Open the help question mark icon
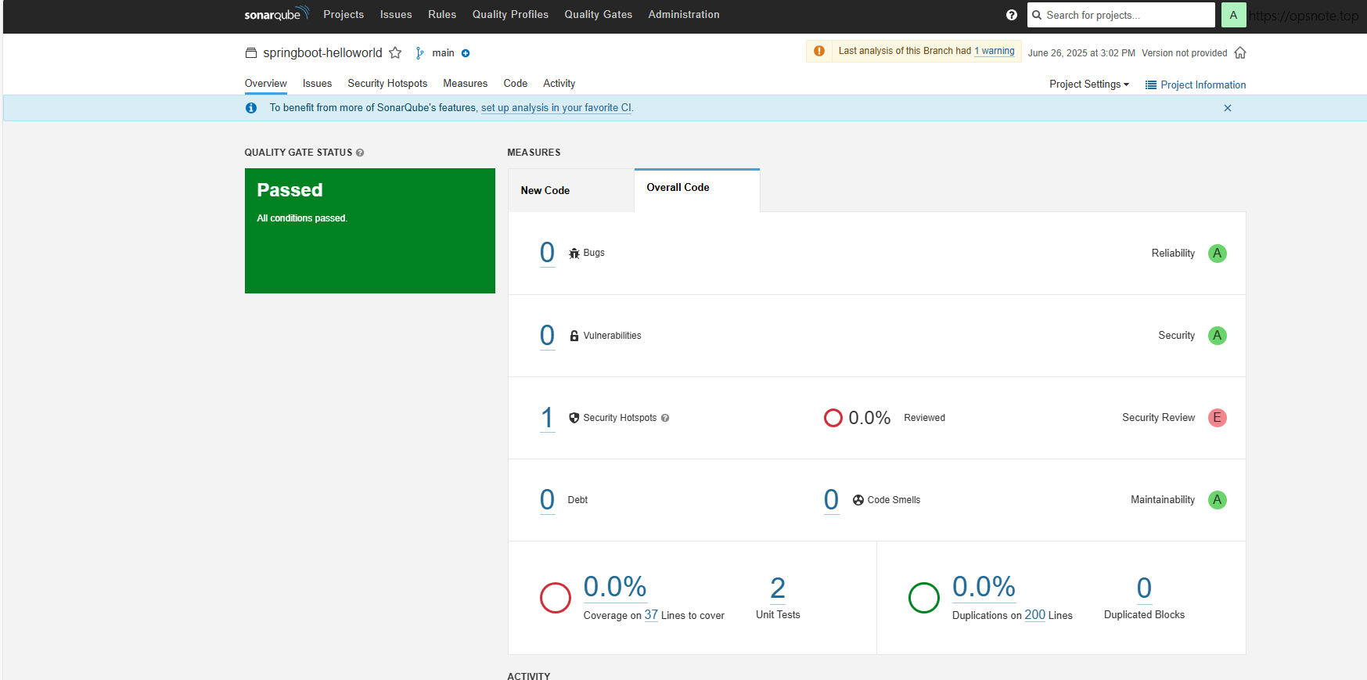Image resolution: width=1367 pixels, height=680 pixels. (x=1012, y=15)
